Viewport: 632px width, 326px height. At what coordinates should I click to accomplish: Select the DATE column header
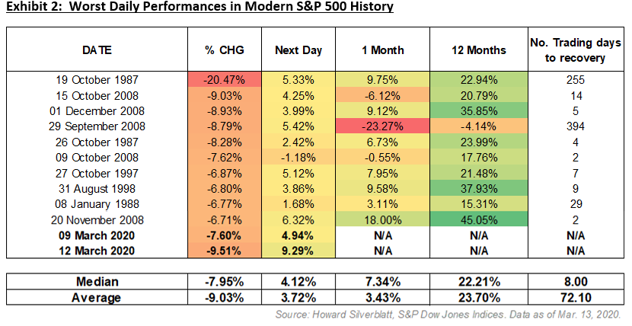point(97,50)
